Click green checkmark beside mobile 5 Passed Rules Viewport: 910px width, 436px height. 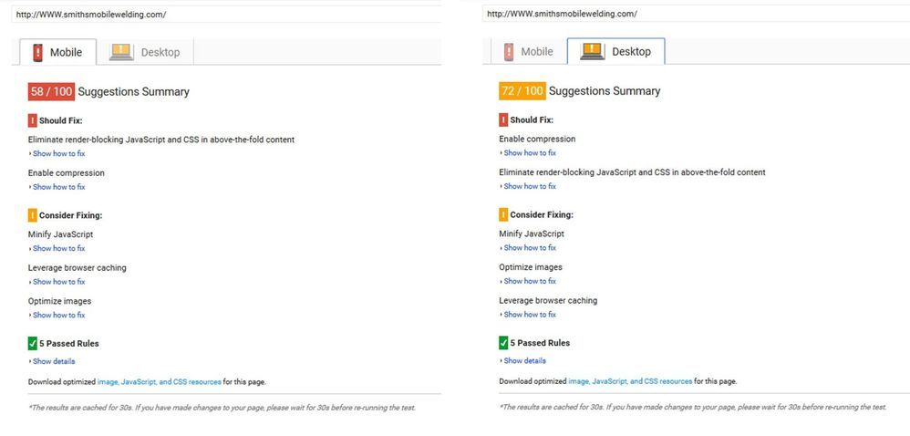click(x=33, y=344)
